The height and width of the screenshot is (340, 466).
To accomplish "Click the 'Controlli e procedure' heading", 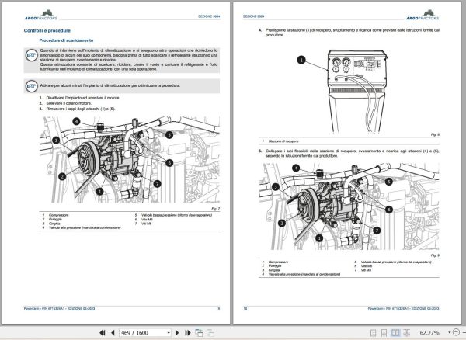I will tap(47, 30).
